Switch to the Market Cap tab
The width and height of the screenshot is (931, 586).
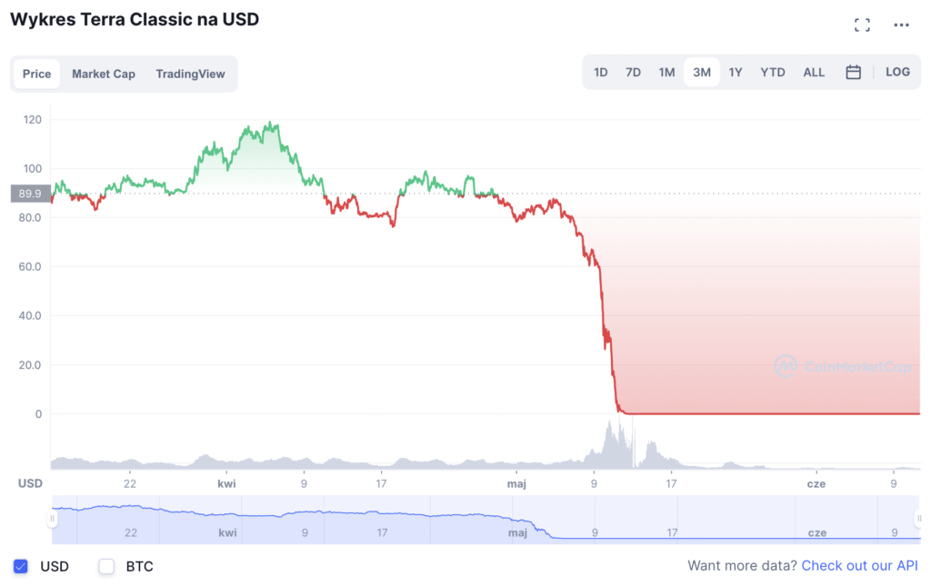coord(104,74)
